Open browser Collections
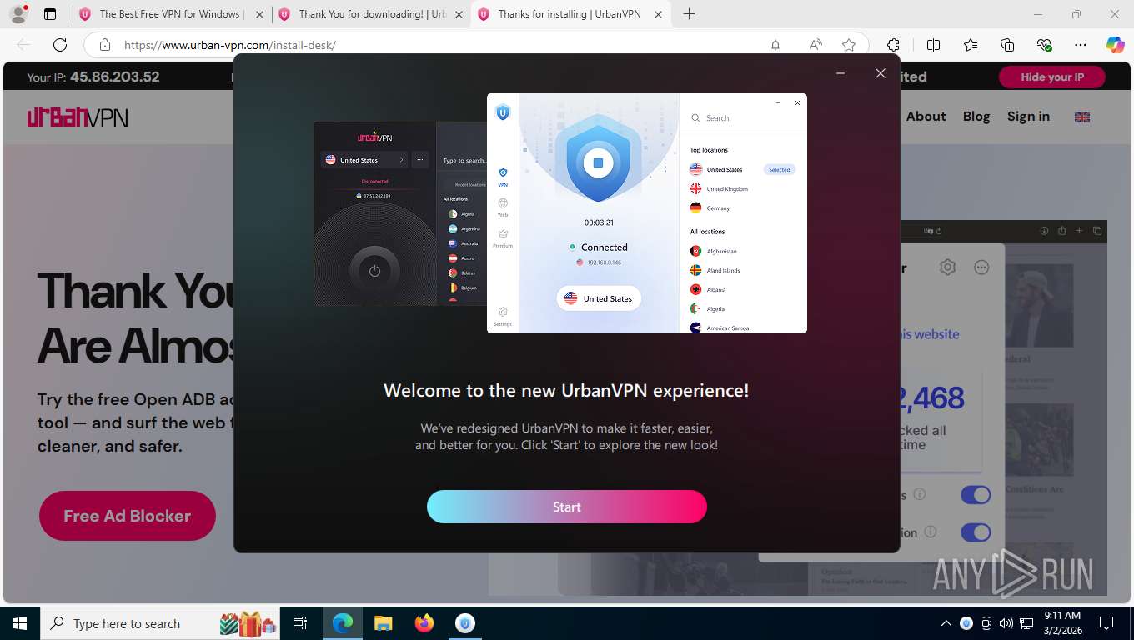This screenshot has height=640, width=1134. pos(1007,45)
